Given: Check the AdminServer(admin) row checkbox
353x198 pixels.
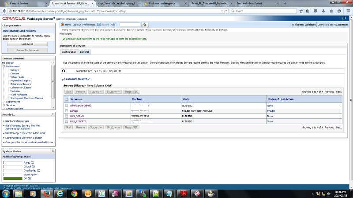Looking at the screenshot, I should pyautogui.click(x=67, y=106).
